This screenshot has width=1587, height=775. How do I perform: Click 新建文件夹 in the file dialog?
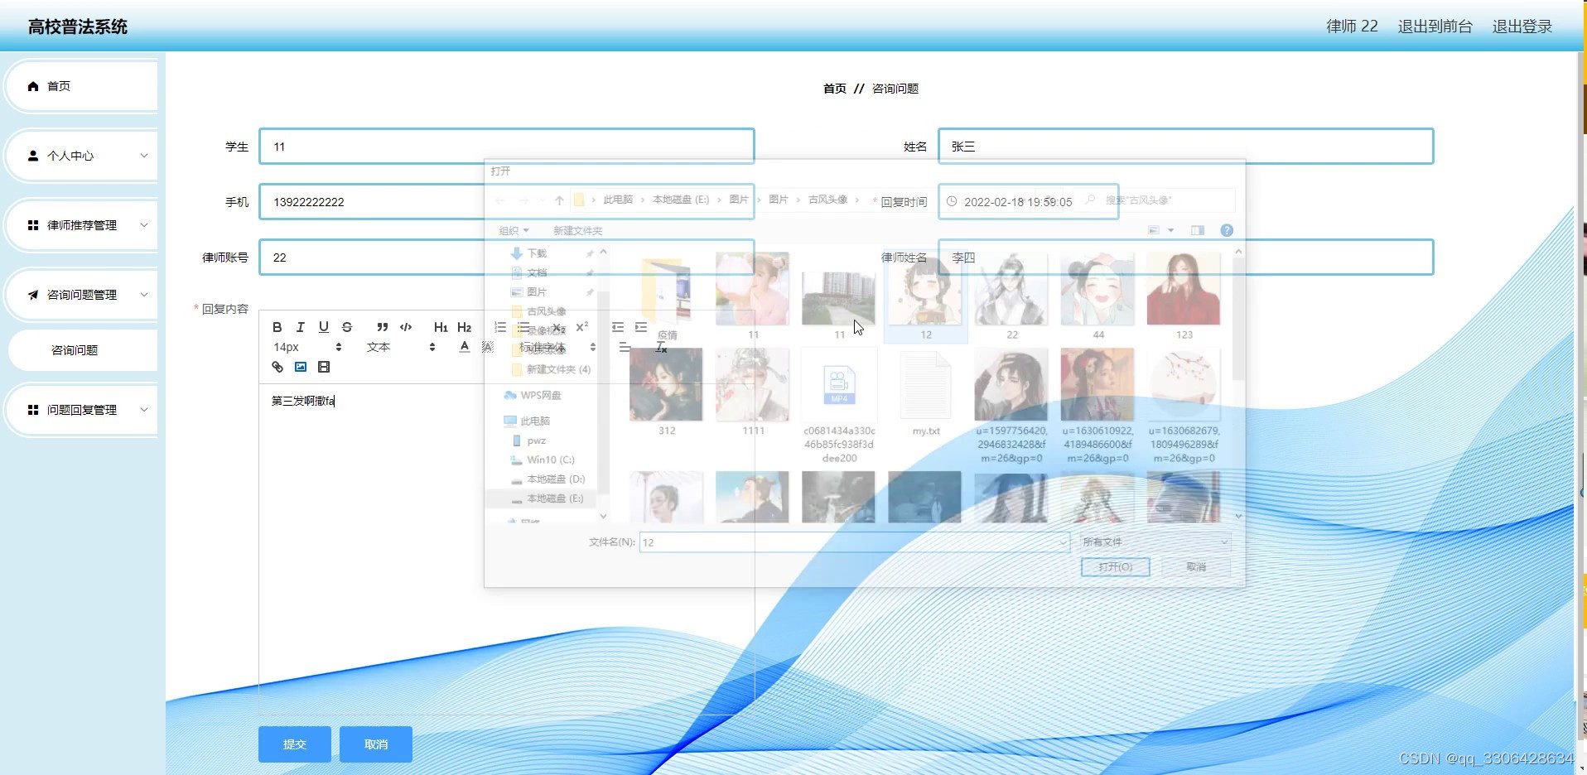(x=577, y=231)
